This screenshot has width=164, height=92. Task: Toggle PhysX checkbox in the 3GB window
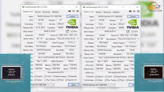(x=58, y=80)
